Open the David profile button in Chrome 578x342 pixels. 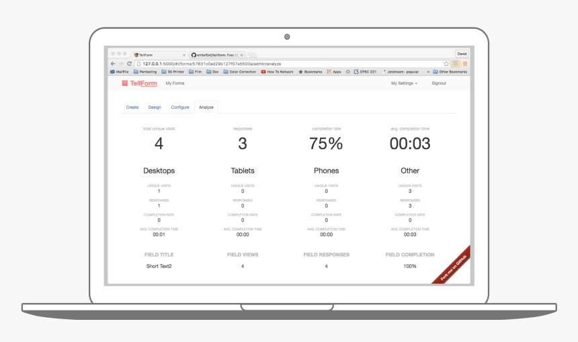pyautogui.click(x=462, y=54)
